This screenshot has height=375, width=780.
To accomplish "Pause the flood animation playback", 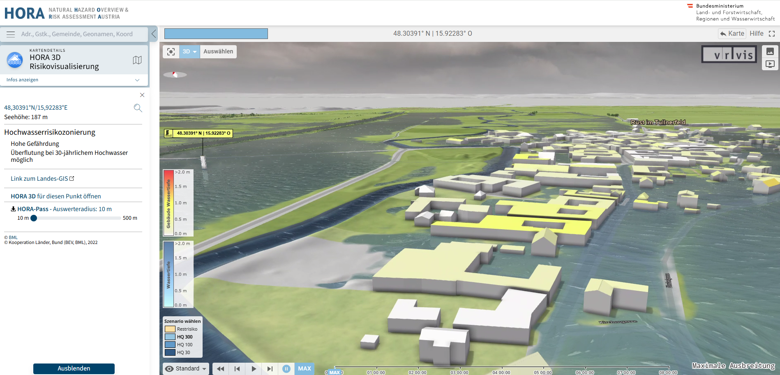I will [286, 368].
